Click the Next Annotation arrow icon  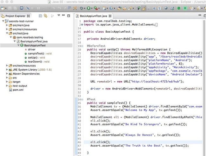pyautogui.click(x=191, y=8)
